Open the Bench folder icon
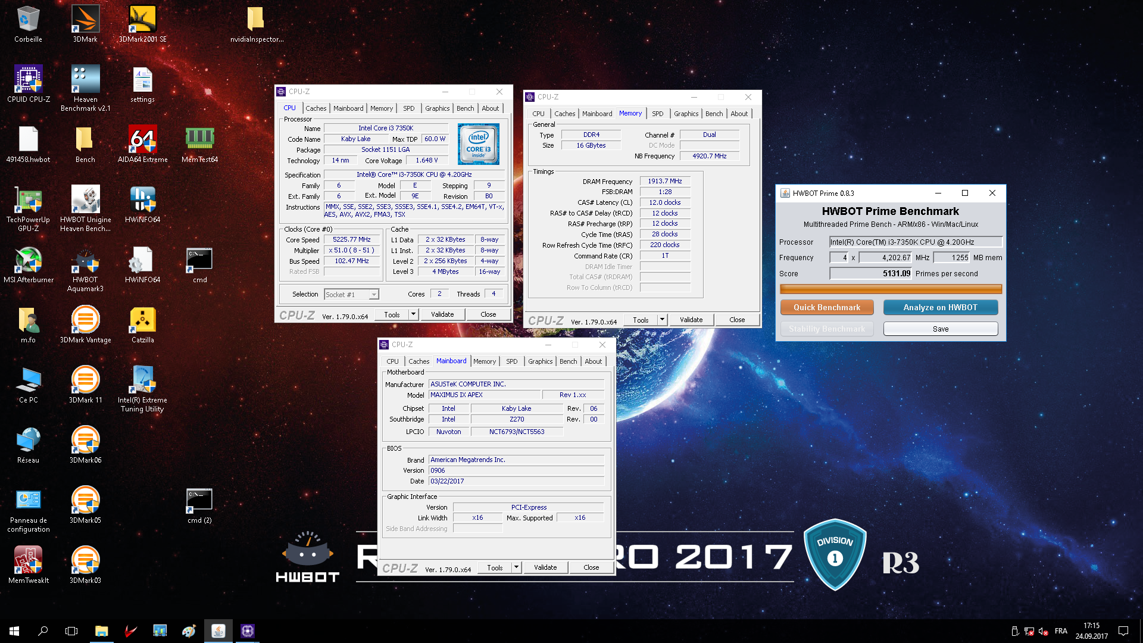The width and height of the screenshot is (1143, 643). tap(85, 144)
